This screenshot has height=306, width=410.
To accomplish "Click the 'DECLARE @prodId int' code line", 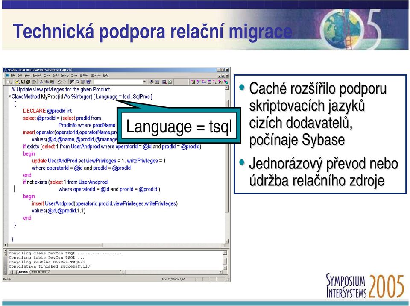I will point(47,111).
